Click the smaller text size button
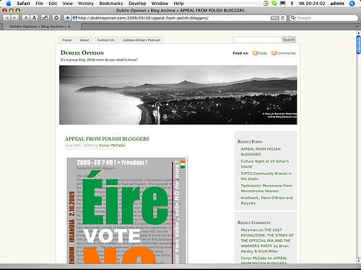 pyautogui.click(x=26, y=18)
